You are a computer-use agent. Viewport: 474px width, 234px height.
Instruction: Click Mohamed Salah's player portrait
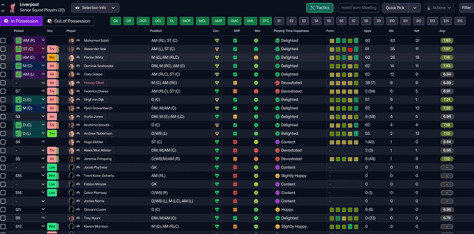(x=71, y=41)
